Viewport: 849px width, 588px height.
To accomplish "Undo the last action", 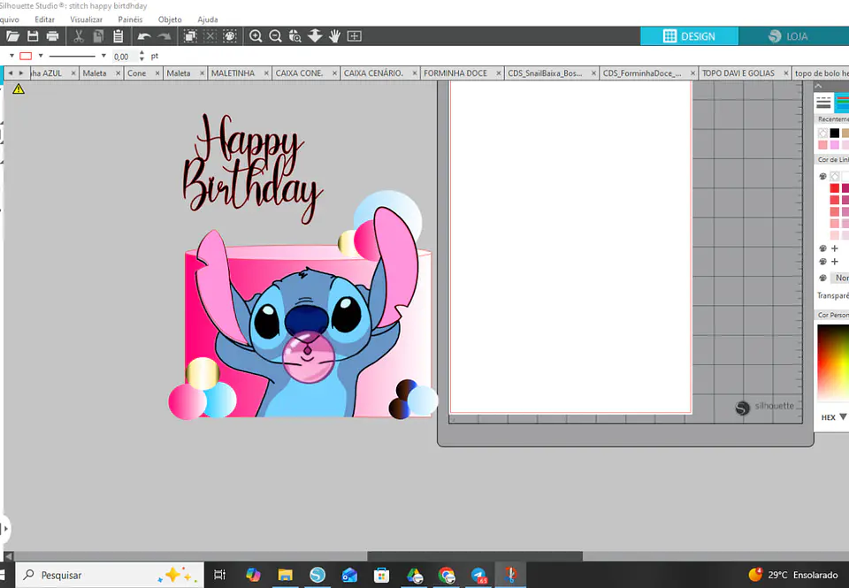I will coord(143,36).
